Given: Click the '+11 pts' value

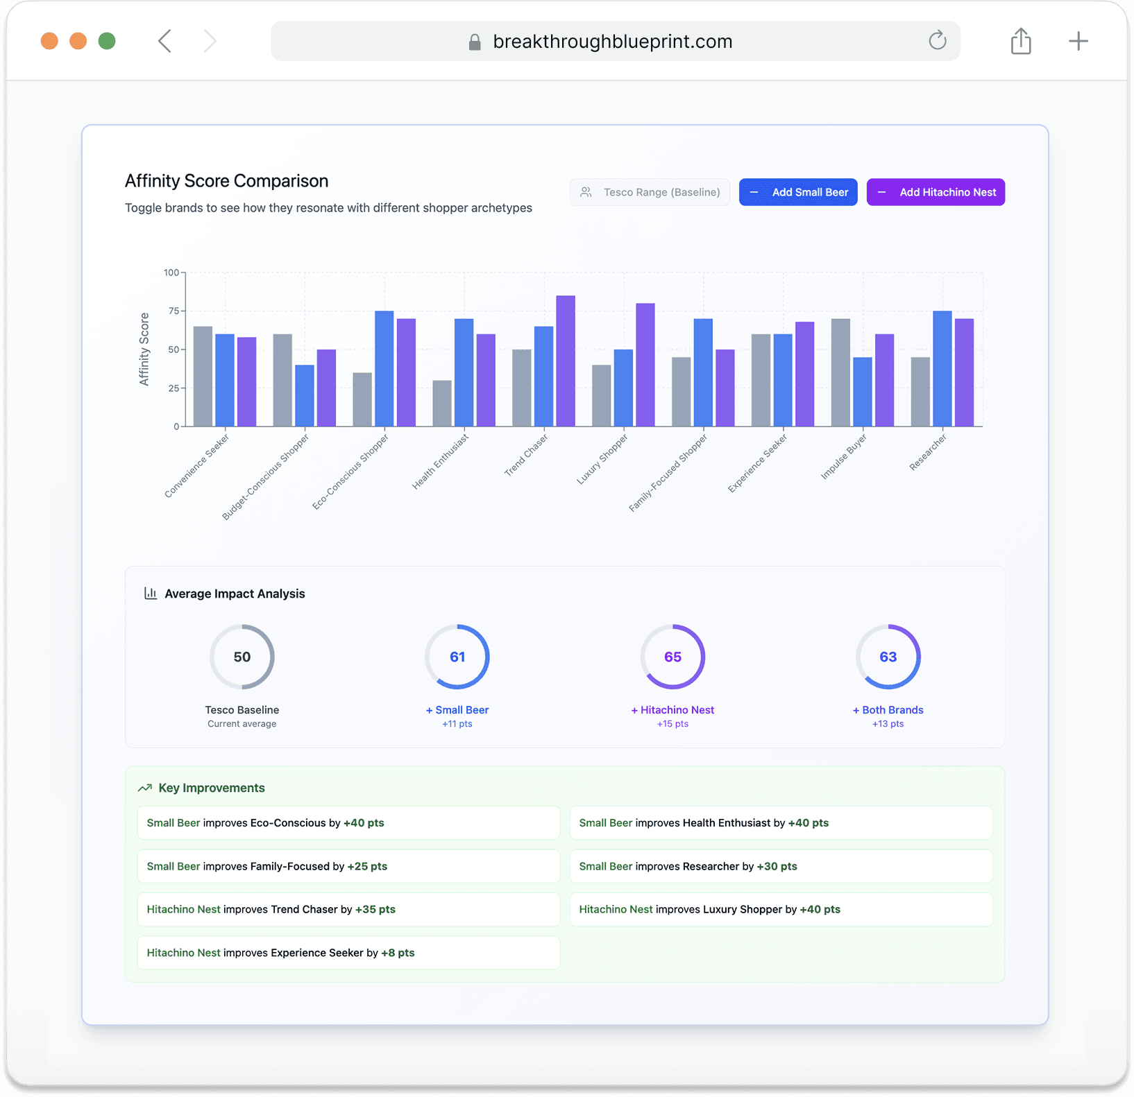Looking at the screenshot, I should click(x=457, y=724).
